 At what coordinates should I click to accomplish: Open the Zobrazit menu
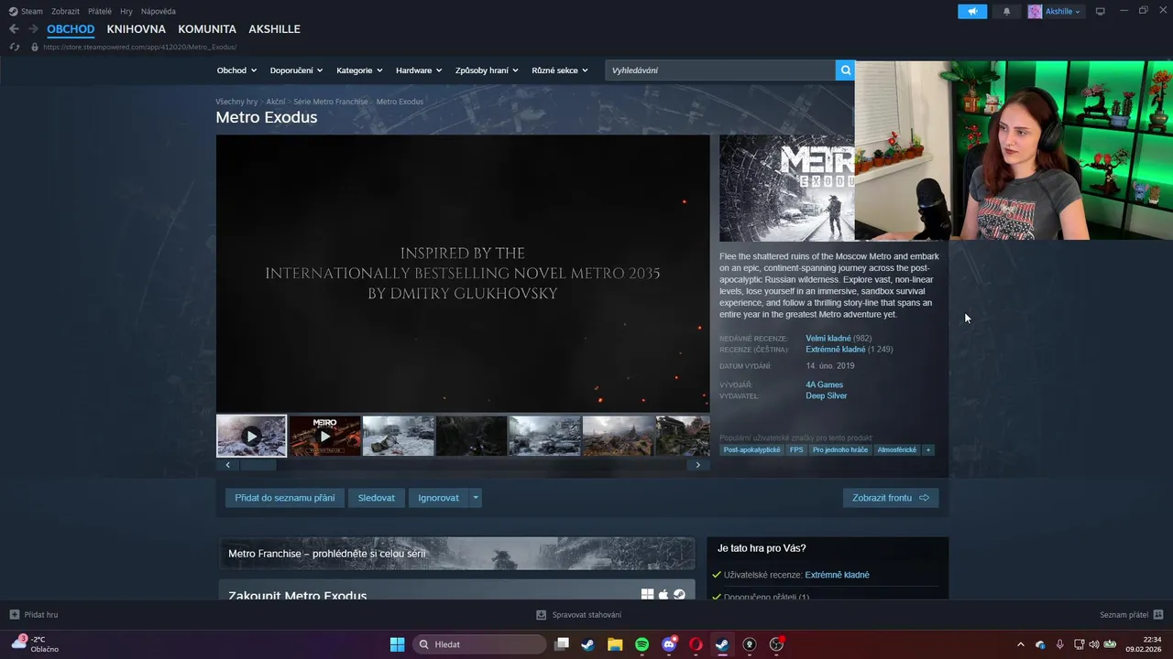[65, 11]
